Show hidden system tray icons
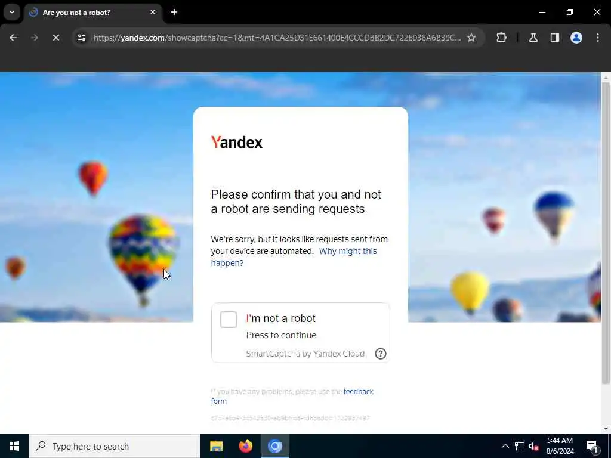The image size is (611, 458). click(x=505, y=446)
